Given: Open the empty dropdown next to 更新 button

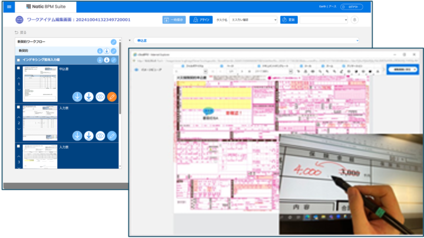Looking at the screenshot, I should click(324, 19).
